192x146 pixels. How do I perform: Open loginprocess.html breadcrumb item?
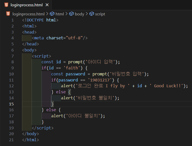(28, 14)
